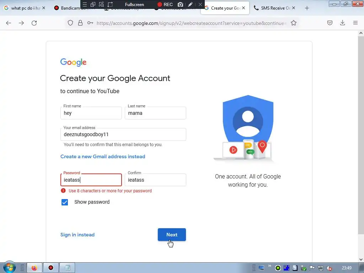Select Bandicam window capture mode icon
364x273 pixels.
pos(93,4)
